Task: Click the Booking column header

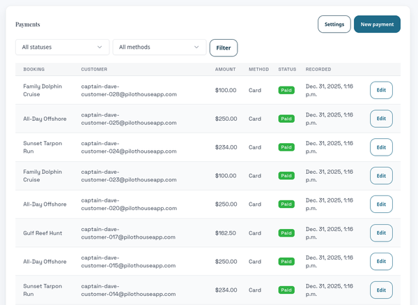Action: (x=34, y=69)
